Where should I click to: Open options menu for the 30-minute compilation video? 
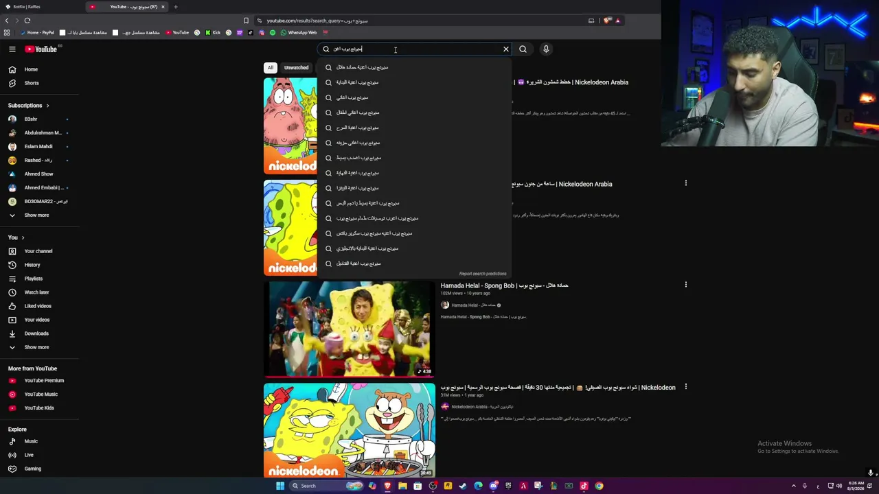point(685,387)
